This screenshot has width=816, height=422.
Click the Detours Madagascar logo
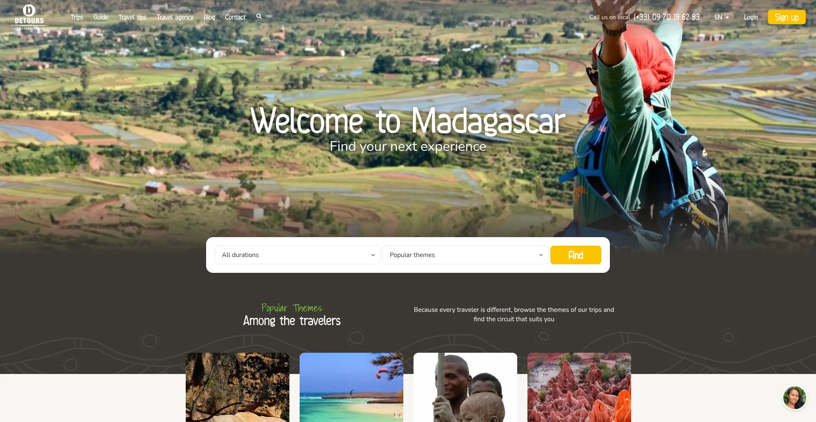pos(29,17)
